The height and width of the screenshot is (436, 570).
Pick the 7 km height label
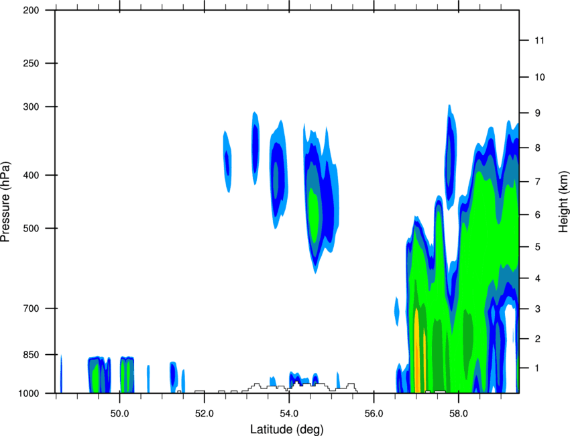pyautogui.click(x=538, y=182)
